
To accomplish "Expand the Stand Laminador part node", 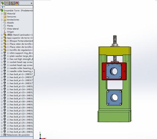I will click(2, 35).
